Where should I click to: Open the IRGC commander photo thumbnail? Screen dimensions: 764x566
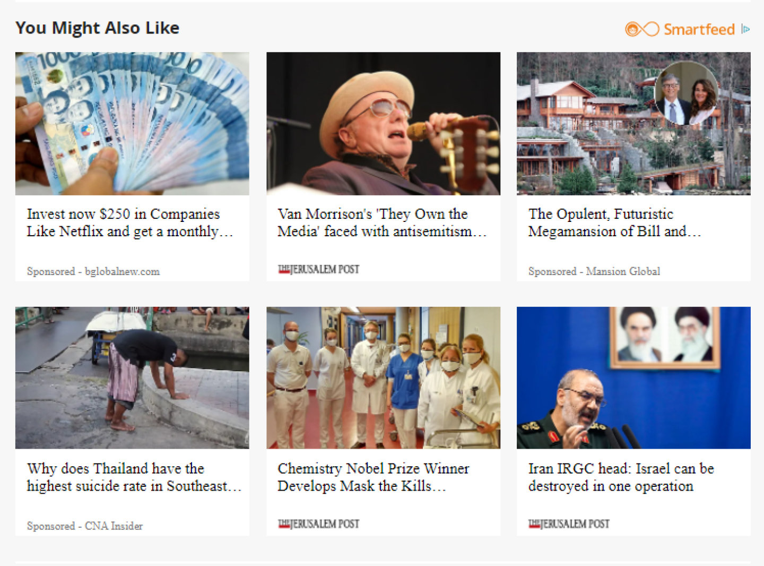coord(633,378)
